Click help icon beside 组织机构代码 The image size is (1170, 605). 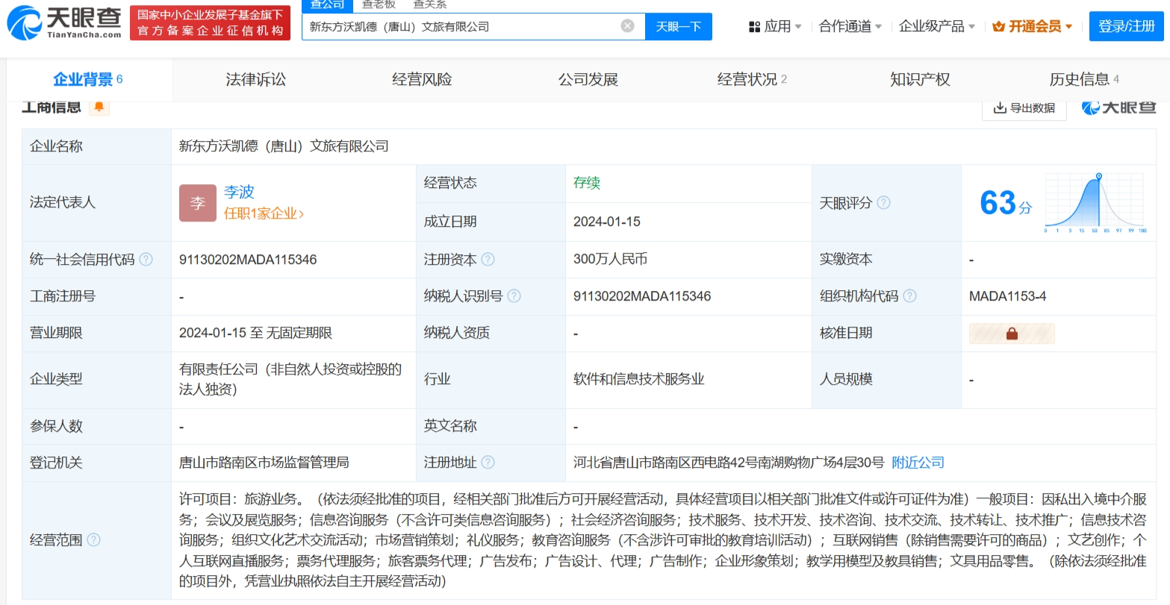[x=909, y=296]
